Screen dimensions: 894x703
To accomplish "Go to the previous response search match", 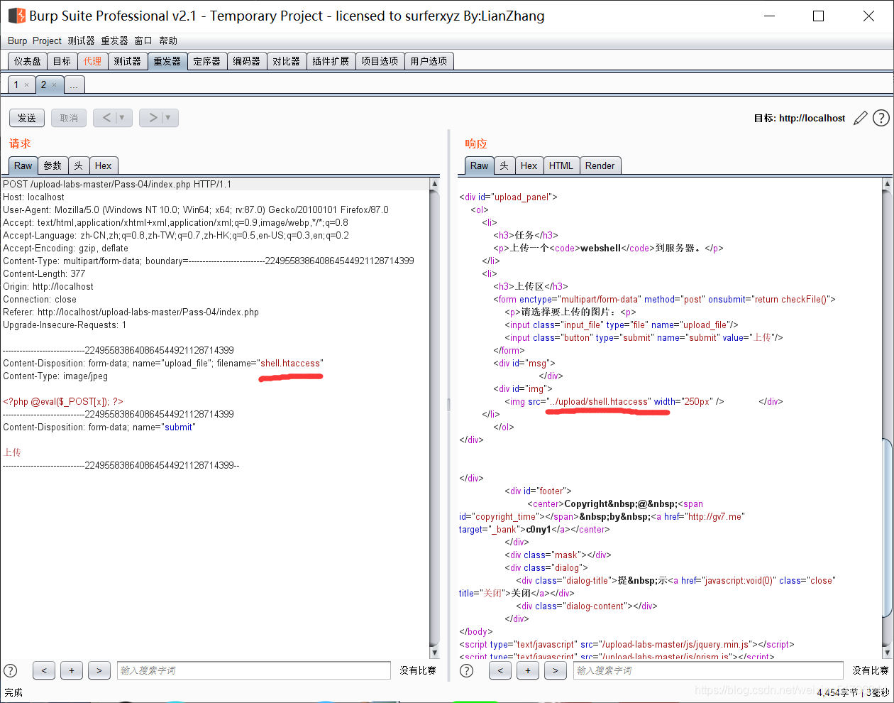I will tap(500, 670).
